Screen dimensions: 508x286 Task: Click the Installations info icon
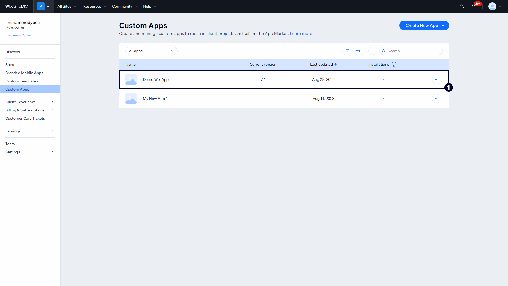pyautogui.click(x=394, y=64)
